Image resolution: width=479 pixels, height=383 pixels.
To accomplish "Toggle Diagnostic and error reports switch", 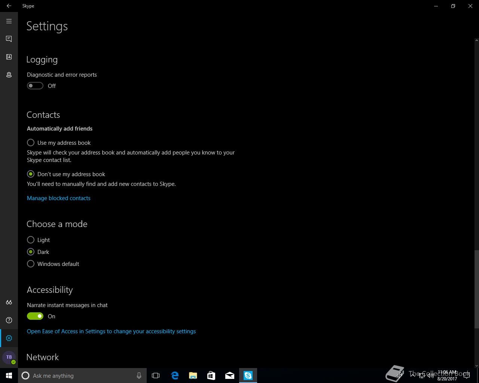I will [x=35, y=86].
